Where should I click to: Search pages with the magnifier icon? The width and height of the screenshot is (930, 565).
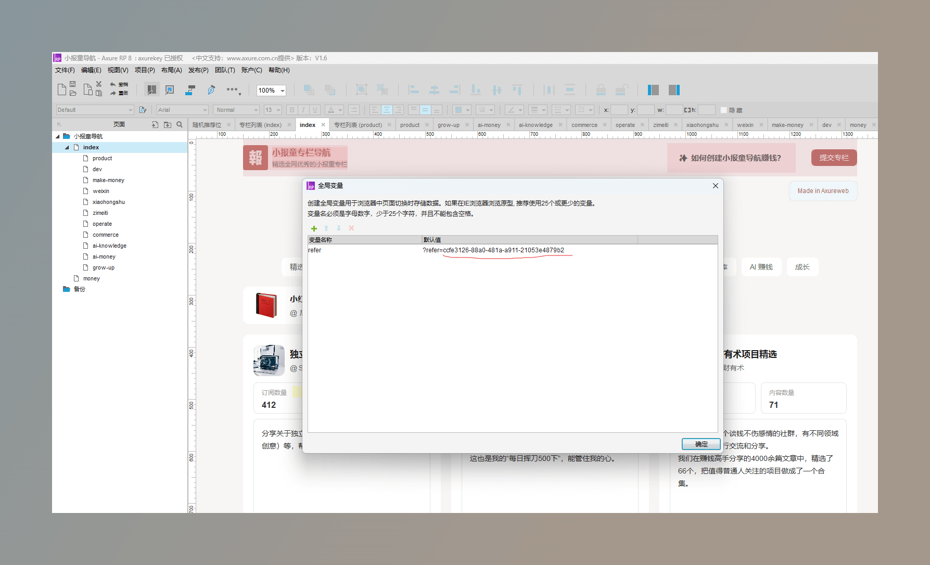coord(180,125)
